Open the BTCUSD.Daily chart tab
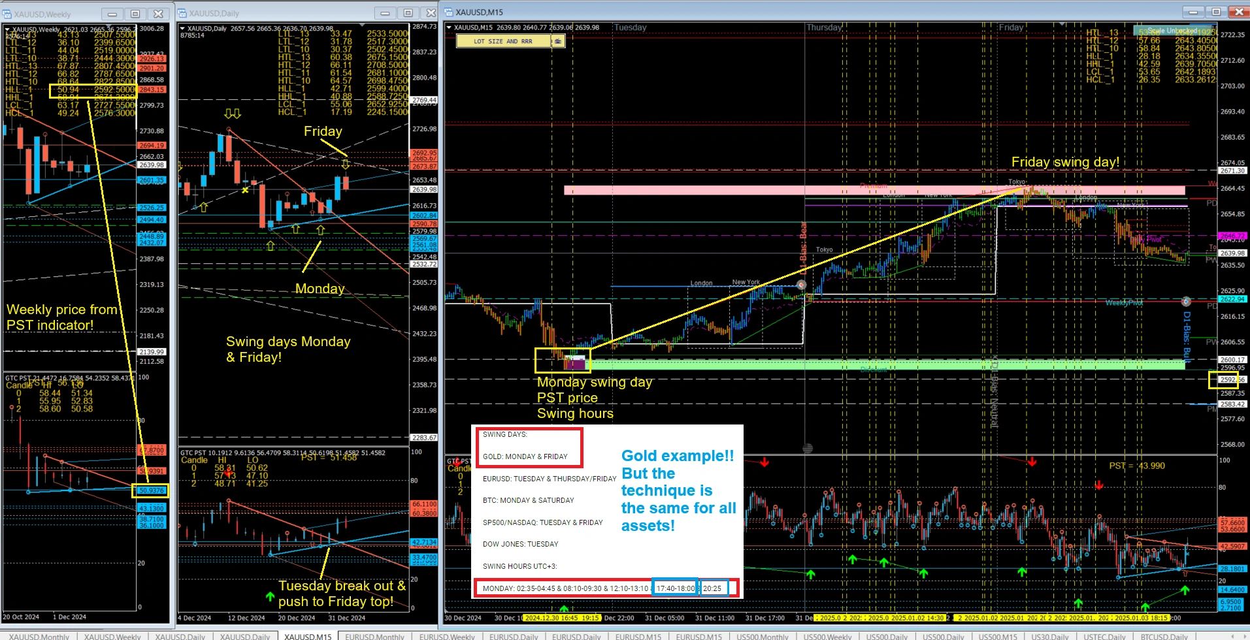The image size is (1250, 640). click(1164, 636)
